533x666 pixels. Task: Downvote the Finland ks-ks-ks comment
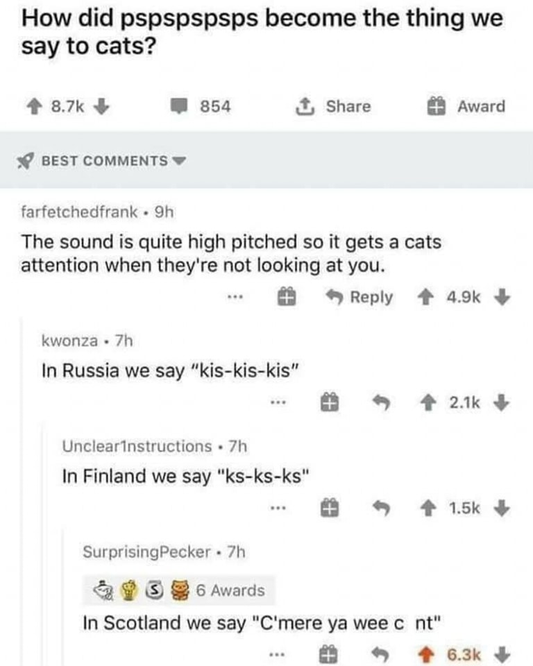[x=502, y=508]
